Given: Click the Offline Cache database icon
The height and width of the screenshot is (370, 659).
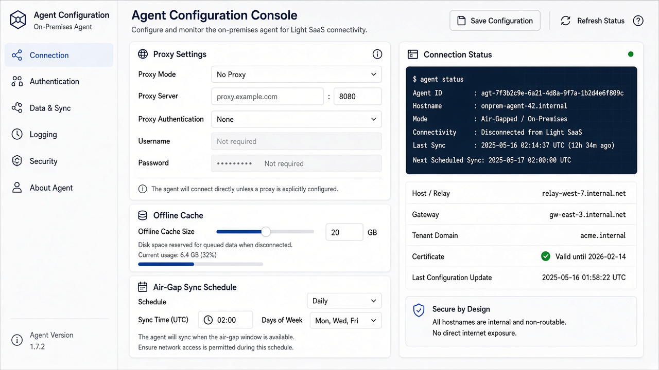Looking at the screenshot, I should (143, 215).
